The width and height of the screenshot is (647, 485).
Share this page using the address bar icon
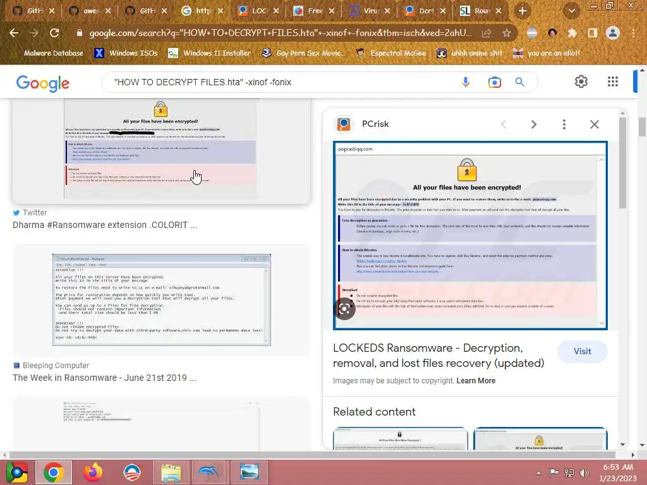tap(487, 33)
